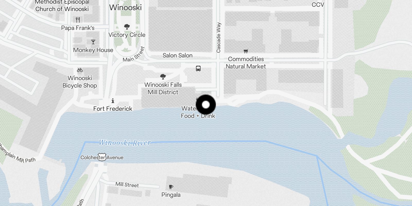Image resolution: width=412 pixels, height=206 pixels.
Task: Click the Food + Drink label text
Action: (198, 116)
